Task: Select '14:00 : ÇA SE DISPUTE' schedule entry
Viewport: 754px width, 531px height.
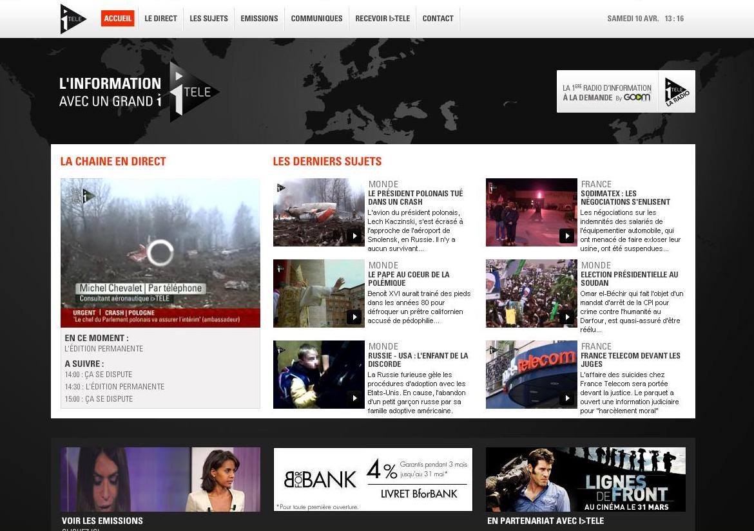Action: pyautogui.click(x=99, y=375)
